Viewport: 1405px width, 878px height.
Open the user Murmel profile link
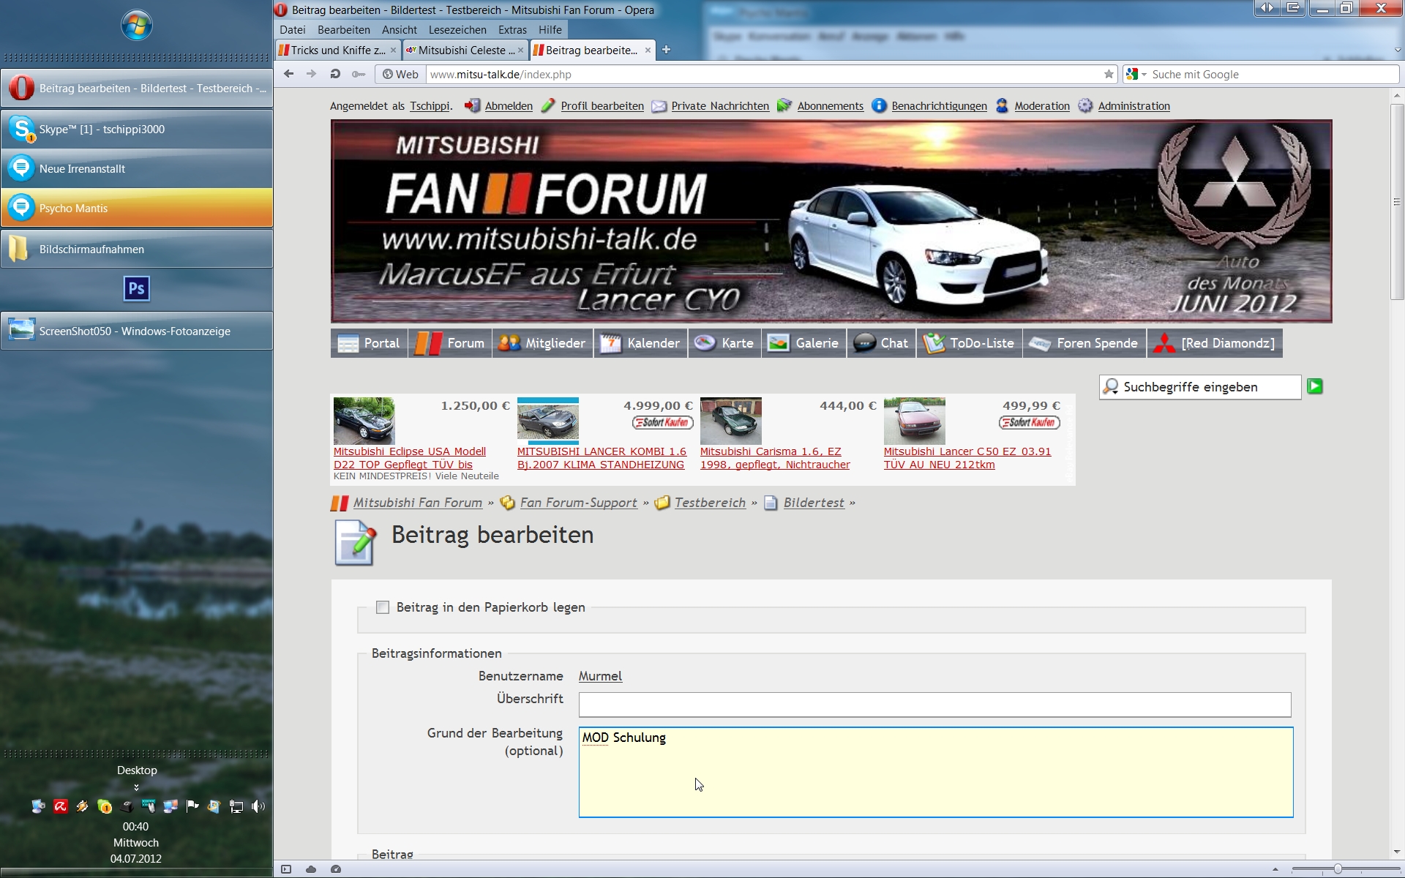600,676
